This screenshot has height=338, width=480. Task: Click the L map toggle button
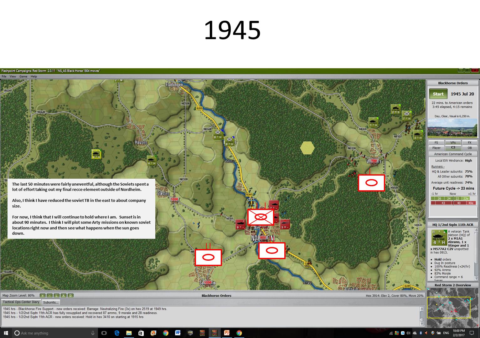coord(57,295)
